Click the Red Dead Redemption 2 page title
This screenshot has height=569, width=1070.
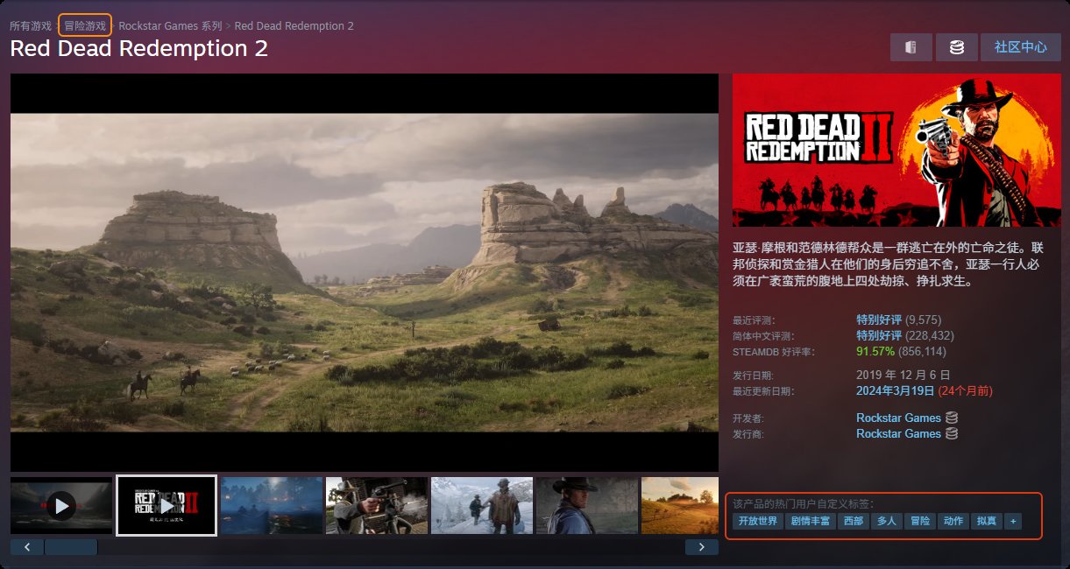pos(138,48)
